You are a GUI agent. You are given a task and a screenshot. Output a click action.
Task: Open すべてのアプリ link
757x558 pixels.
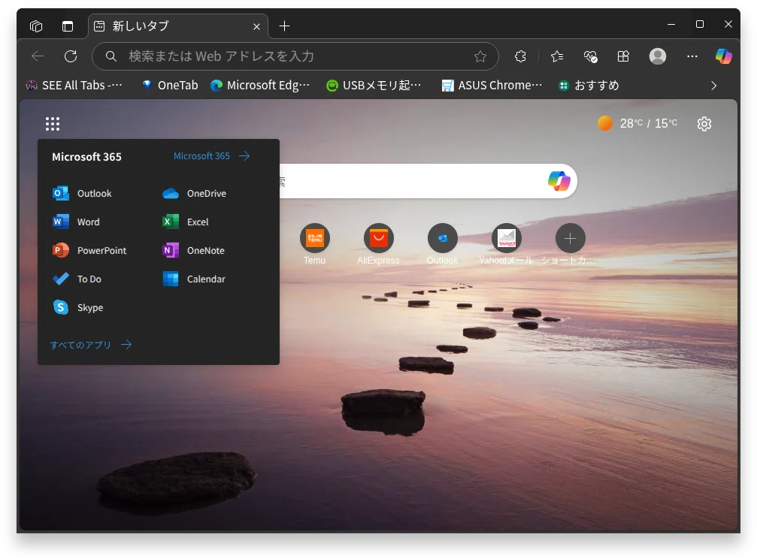[x=91, y=345]
